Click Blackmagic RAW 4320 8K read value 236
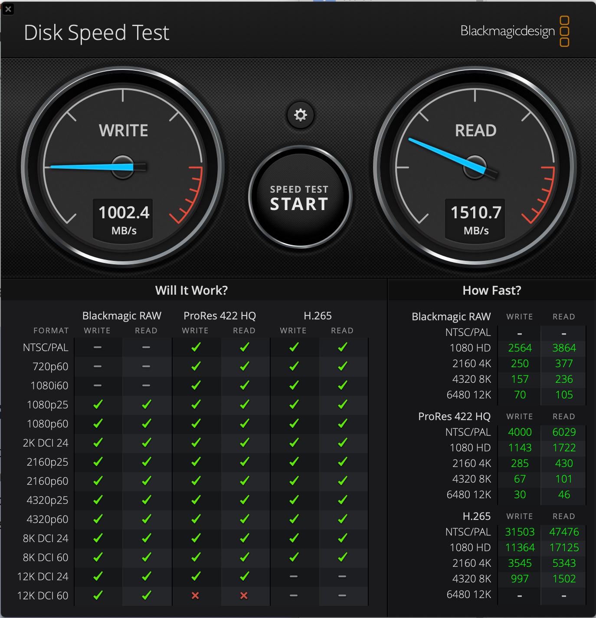The image size is (596, 618). [x=564, y=379]
